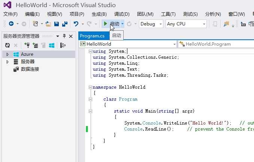Open file using the folder icon
This screenshot has width=254, height=162.
48,24
